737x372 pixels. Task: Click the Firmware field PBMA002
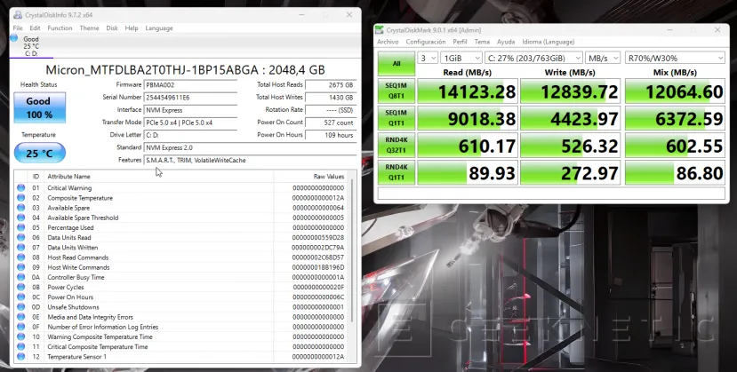[x=190, y=85]
